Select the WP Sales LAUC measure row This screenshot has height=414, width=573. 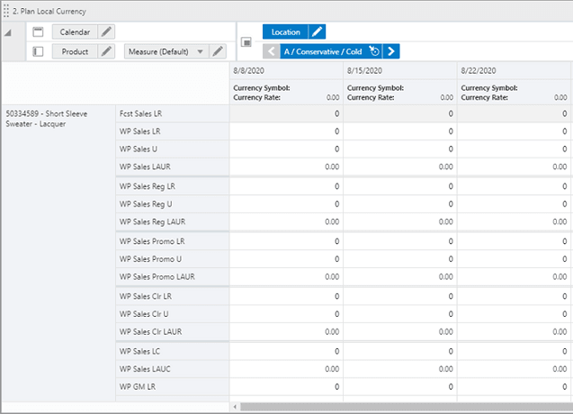point(172,369)
